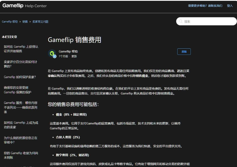Click the bullet 佣金 (8% + 固定费用)

click(x=71, y=115)
